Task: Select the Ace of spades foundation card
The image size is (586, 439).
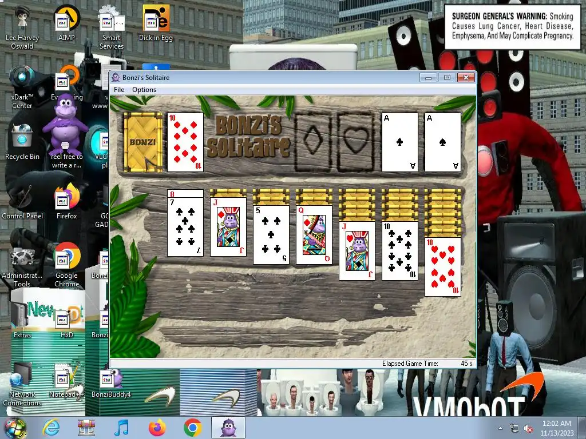Action: point(442,142)
